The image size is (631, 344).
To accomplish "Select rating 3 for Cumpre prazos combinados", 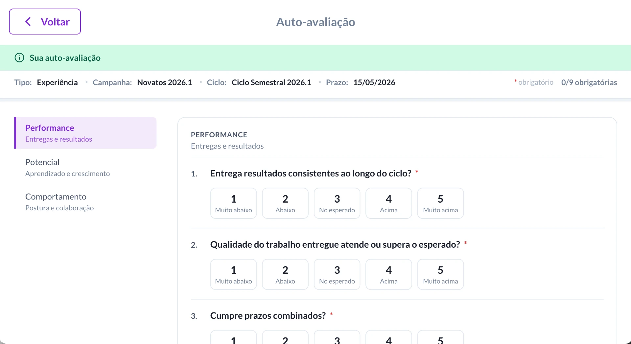I will [337, 337].
